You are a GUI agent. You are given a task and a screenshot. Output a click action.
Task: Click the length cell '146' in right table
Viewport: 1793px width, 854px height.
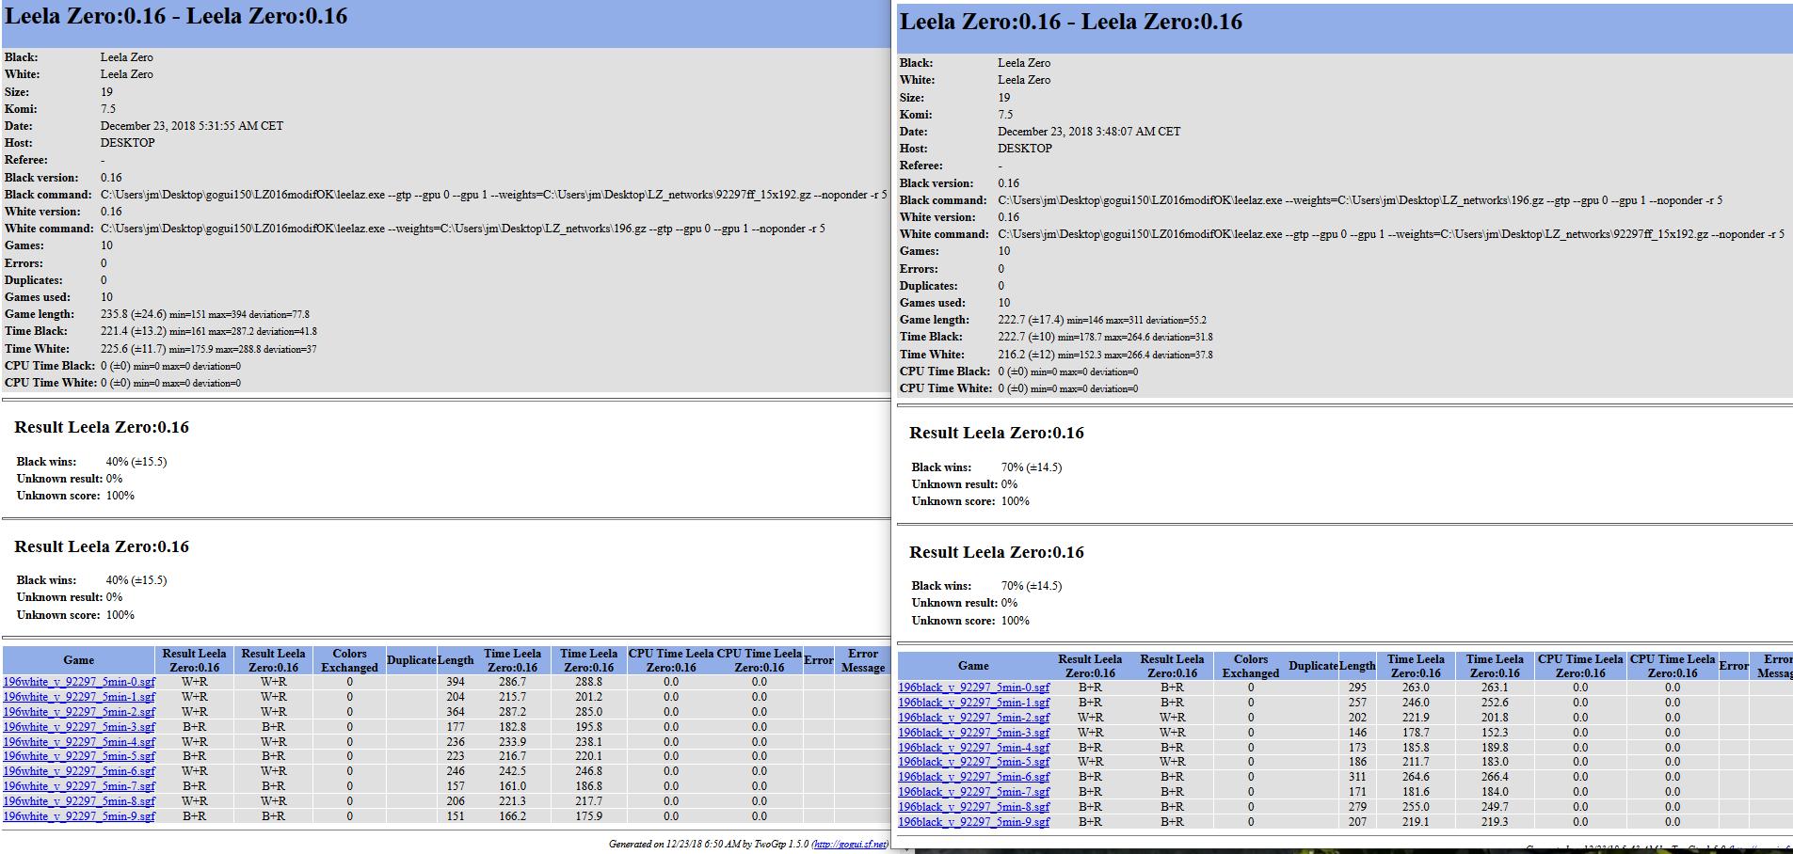pyautogui.click(x=1357, y=733)
